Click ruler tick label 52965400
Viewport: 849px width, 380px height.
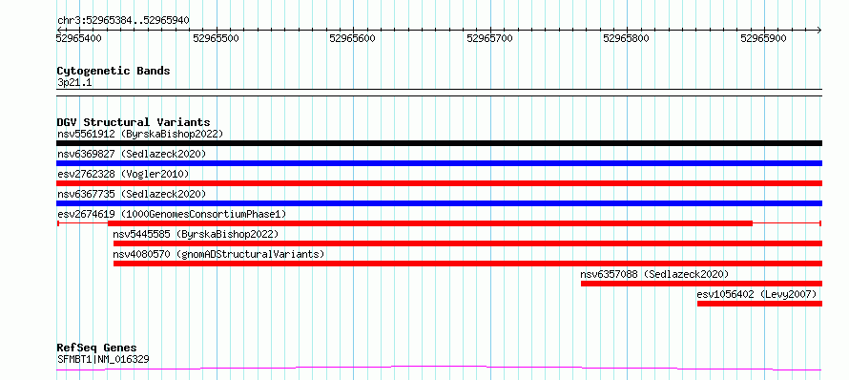click(79, 38)
